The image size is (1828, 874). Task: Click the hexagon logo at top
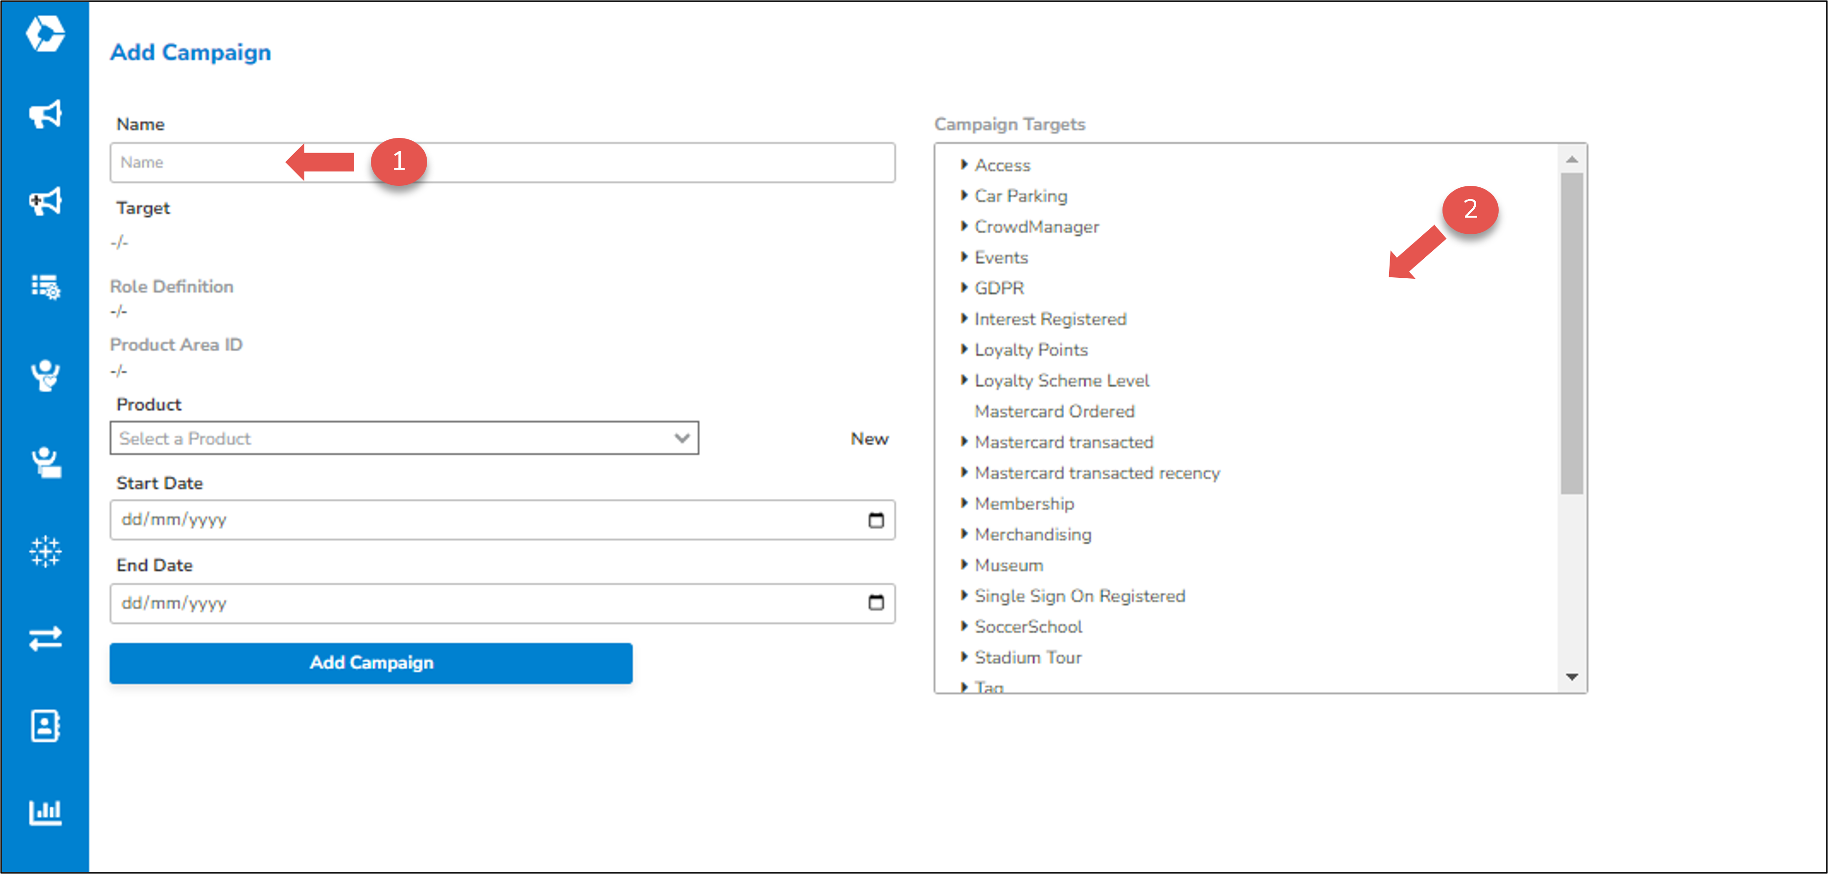tap(46, 33)
